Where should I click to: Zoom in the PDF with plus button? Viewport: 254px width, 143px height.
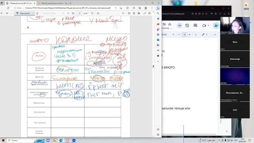(x=68, y=13)
